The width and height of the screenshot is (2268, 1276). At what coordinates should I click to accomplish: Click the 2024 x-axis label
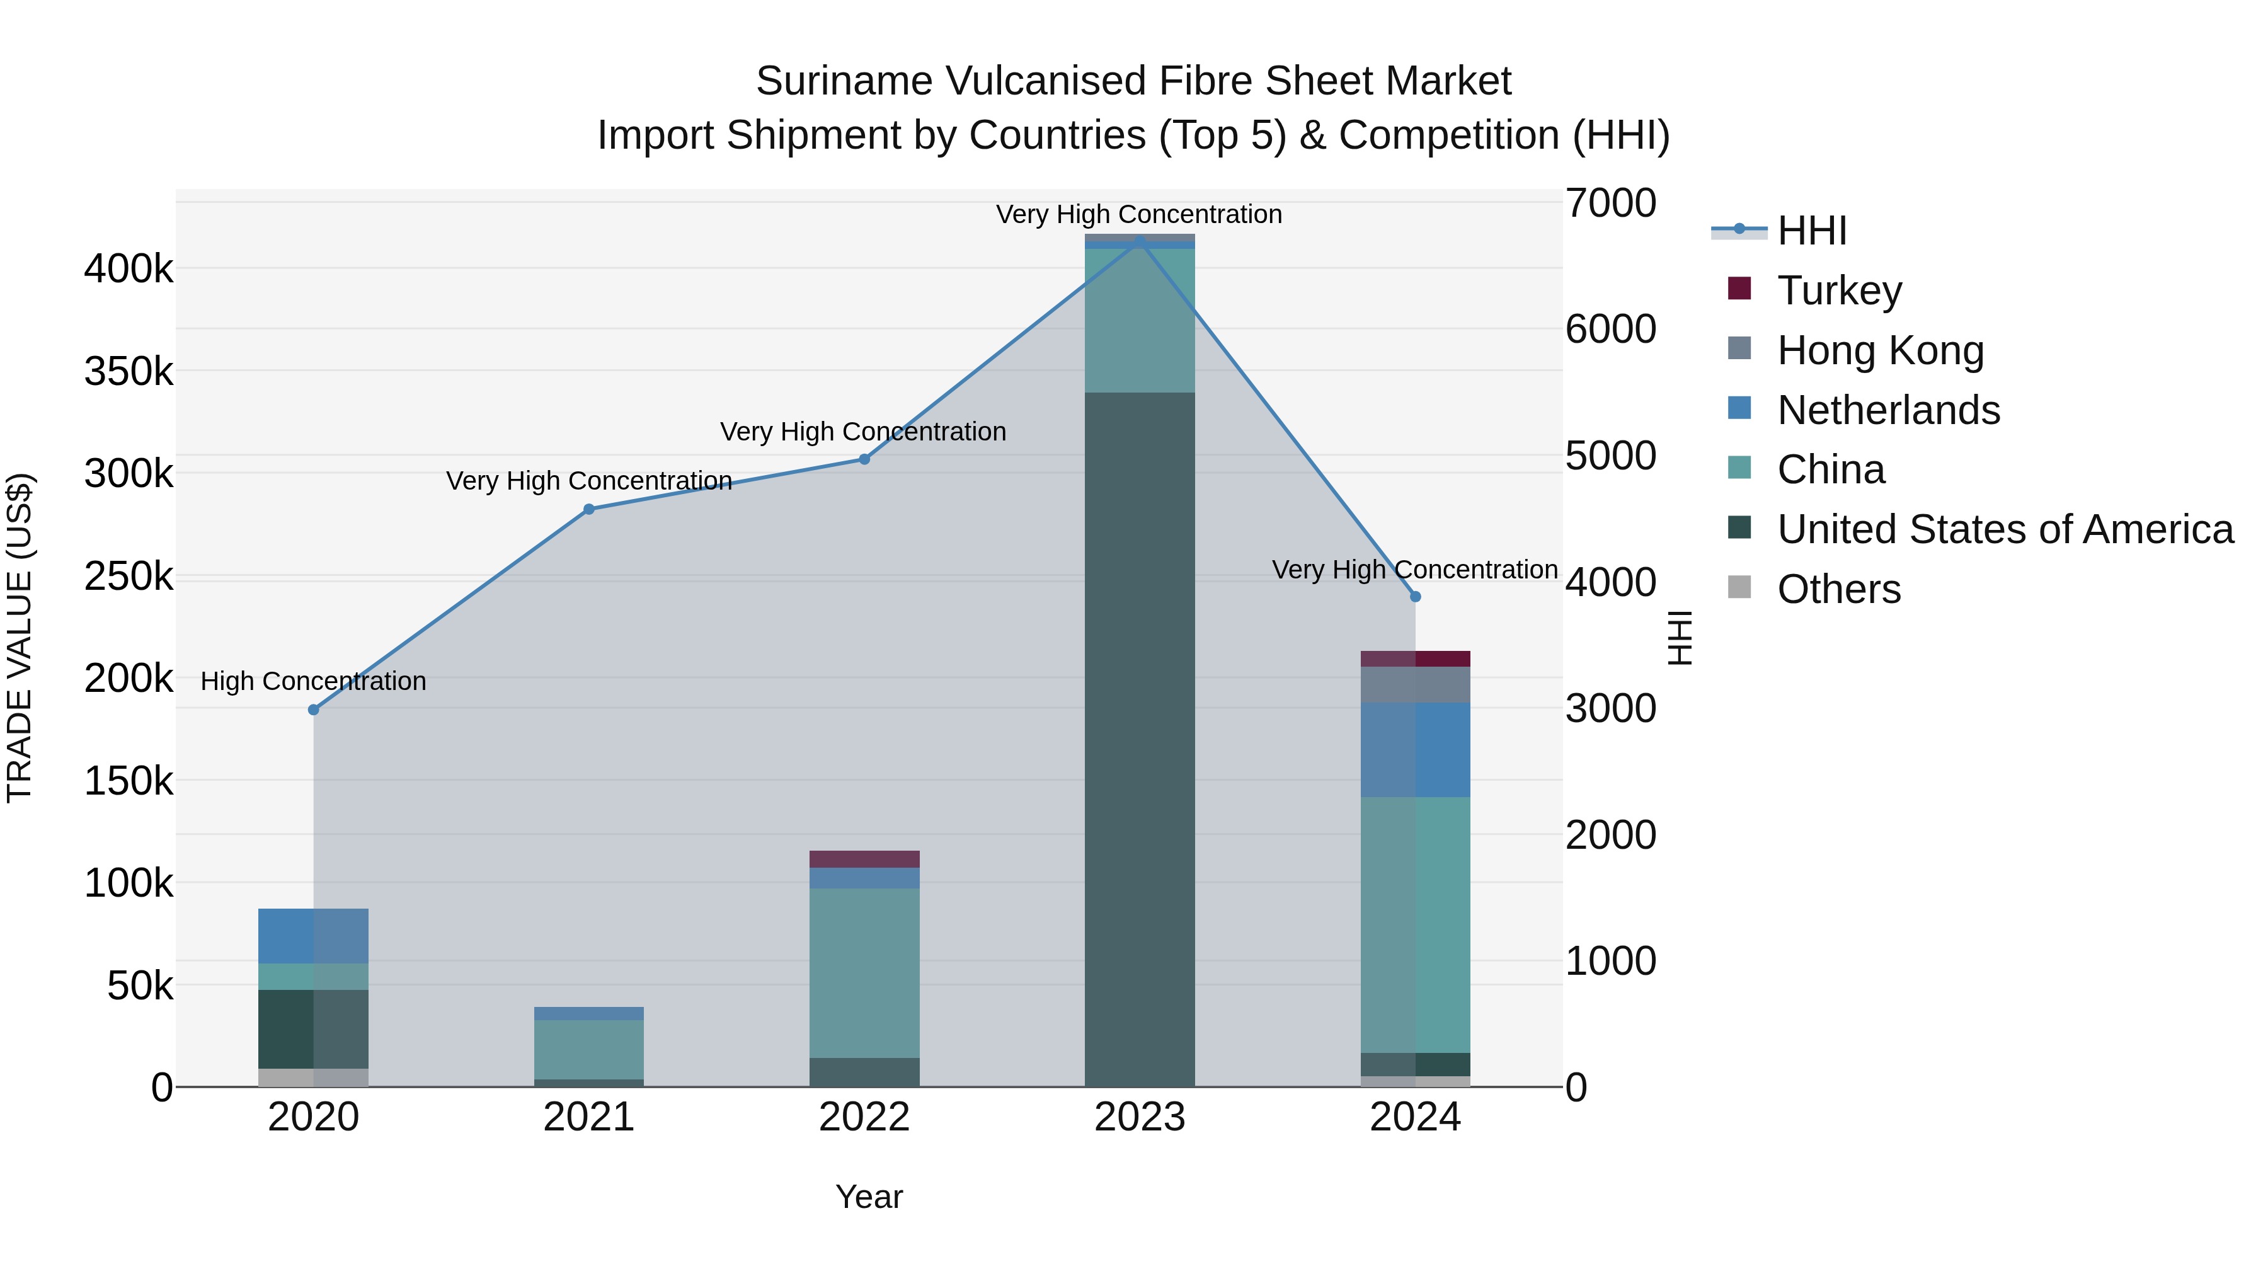tap(1416, 1117)
